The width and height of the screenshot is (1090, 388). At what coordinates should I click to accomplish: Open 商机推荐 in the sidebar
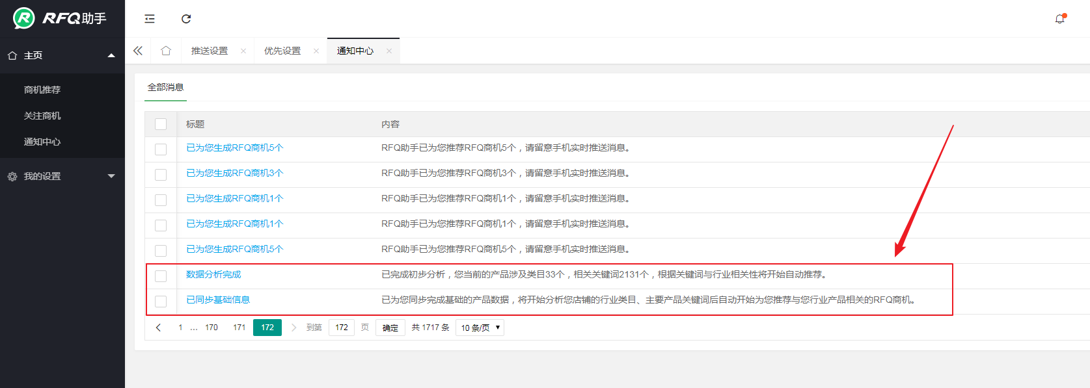(x=42, y=90)
